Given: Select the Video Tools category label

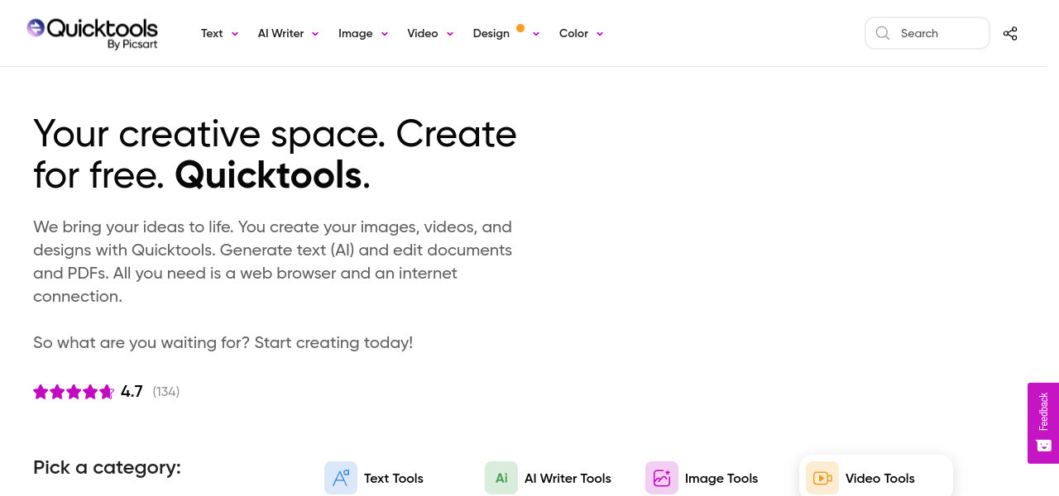Looking at the screenshot, I should click(x=879, y=478).
